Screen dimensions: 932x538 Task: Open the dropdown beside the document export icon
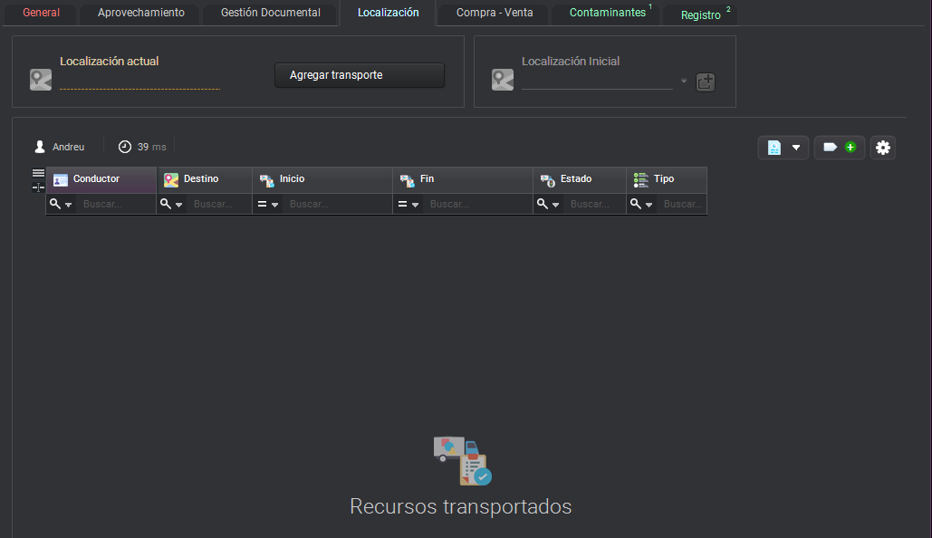point(796,147)
